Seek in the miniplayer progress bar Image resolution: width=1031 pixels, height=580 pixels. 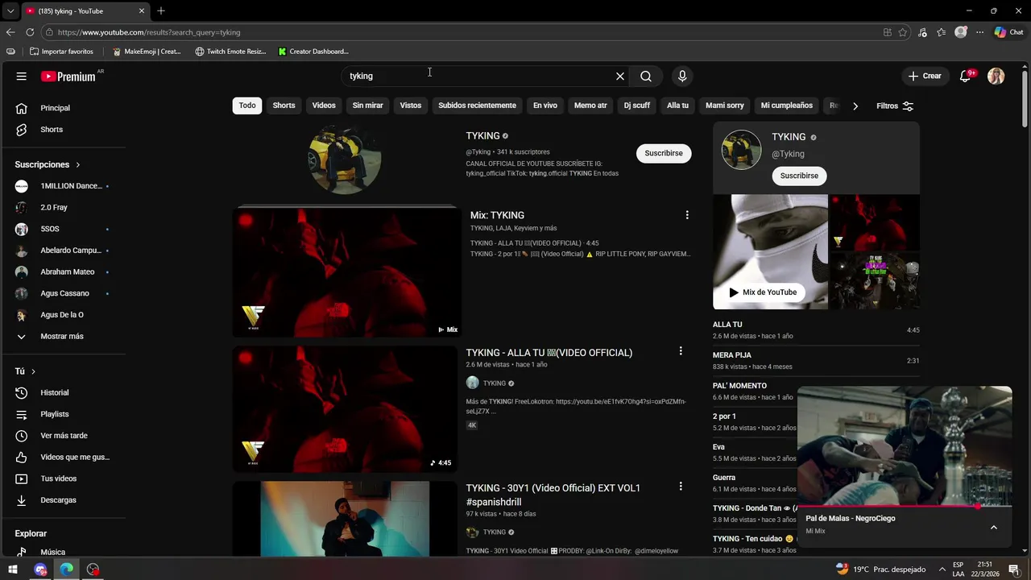(x=905, y=507)
